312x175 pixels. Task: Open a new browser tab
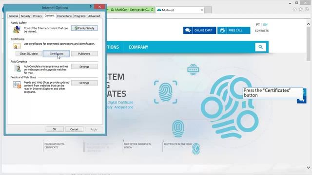208,10
